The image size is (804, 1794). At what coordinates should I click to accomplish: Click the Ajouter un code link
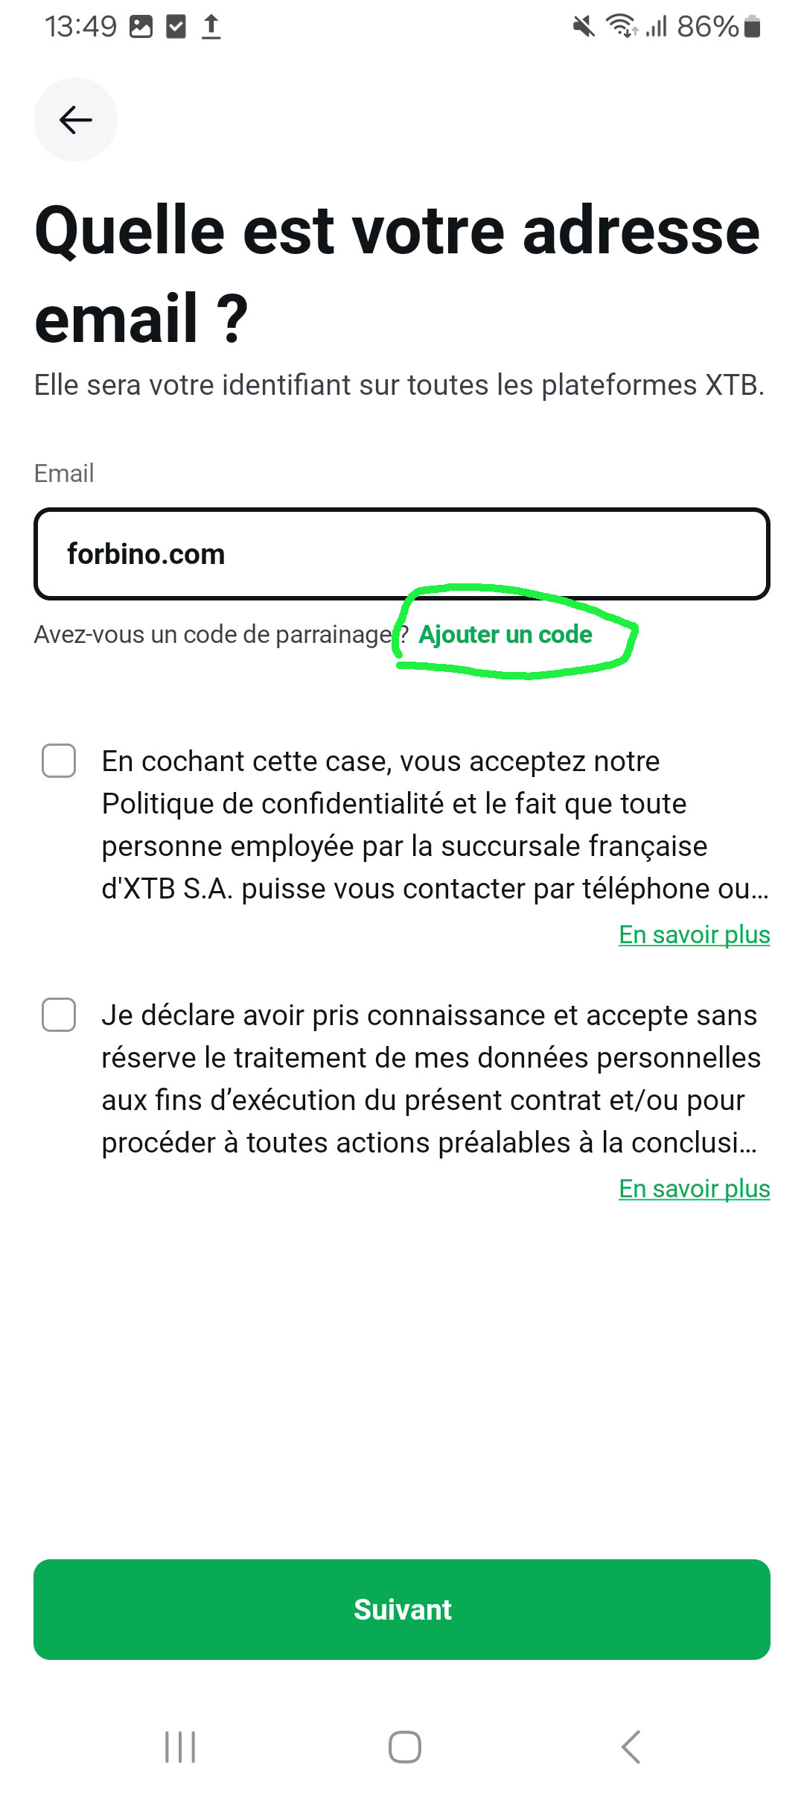[505, 634]
